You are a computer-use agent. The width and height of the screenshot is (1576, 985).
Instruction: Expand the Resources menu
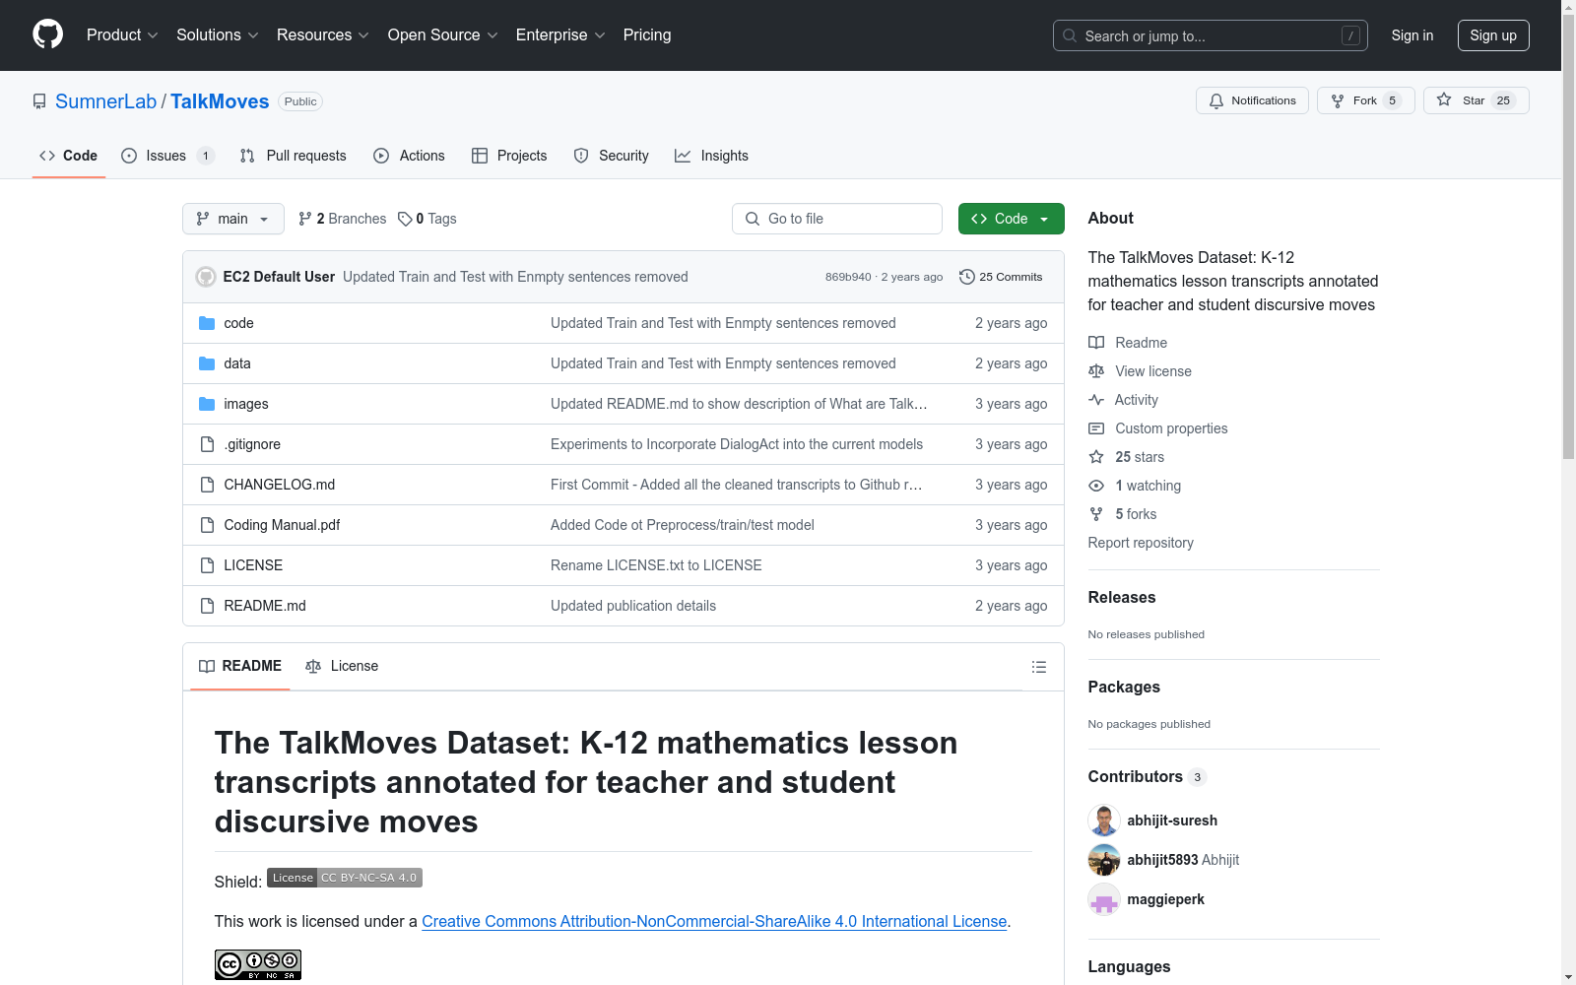tap(323, 34)
